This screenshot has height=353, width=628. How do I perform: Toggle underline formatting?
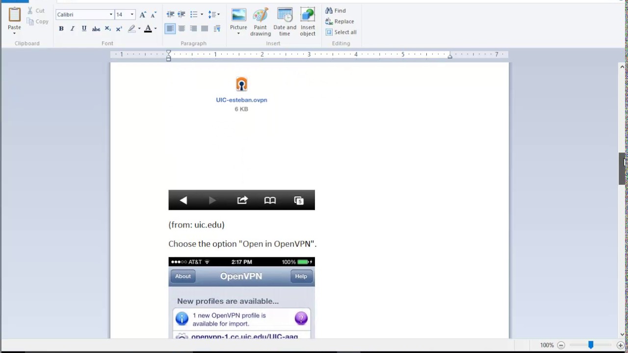(84, 29)
